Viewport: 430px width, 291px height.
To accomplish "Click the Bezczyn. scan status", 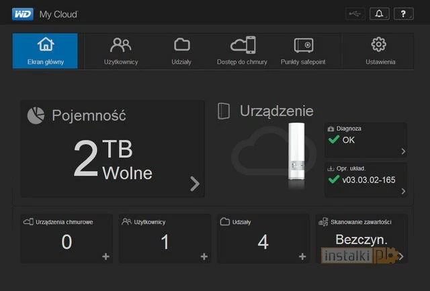I will [361, 240].
